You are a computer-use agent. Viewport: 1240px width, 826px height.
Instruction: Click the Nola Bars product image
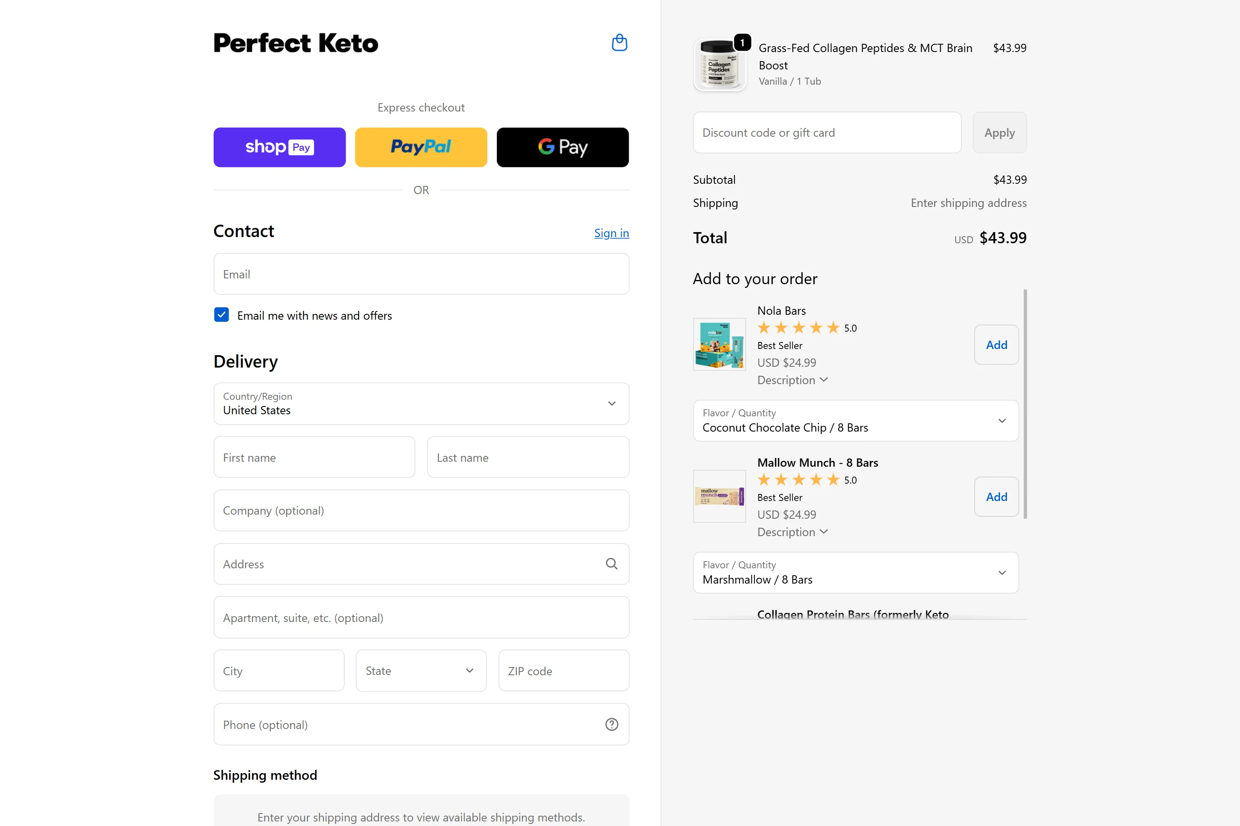719,344
